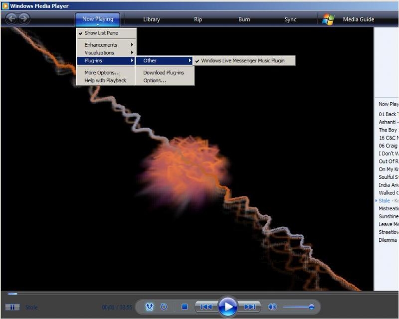Select the 'India Arie' track in playlist
The height and width of the screenshot is (319, 399).
pos(389,185)
